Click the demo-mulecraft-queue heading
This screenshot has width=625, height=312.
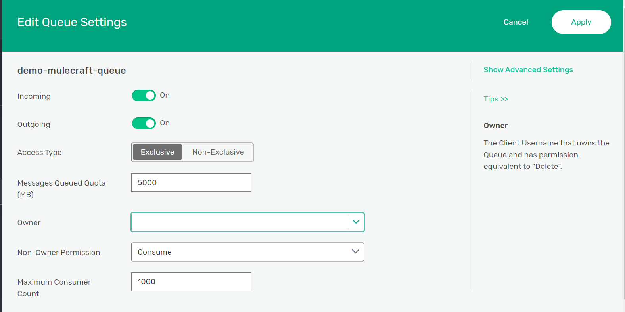(x=71, y=71)
